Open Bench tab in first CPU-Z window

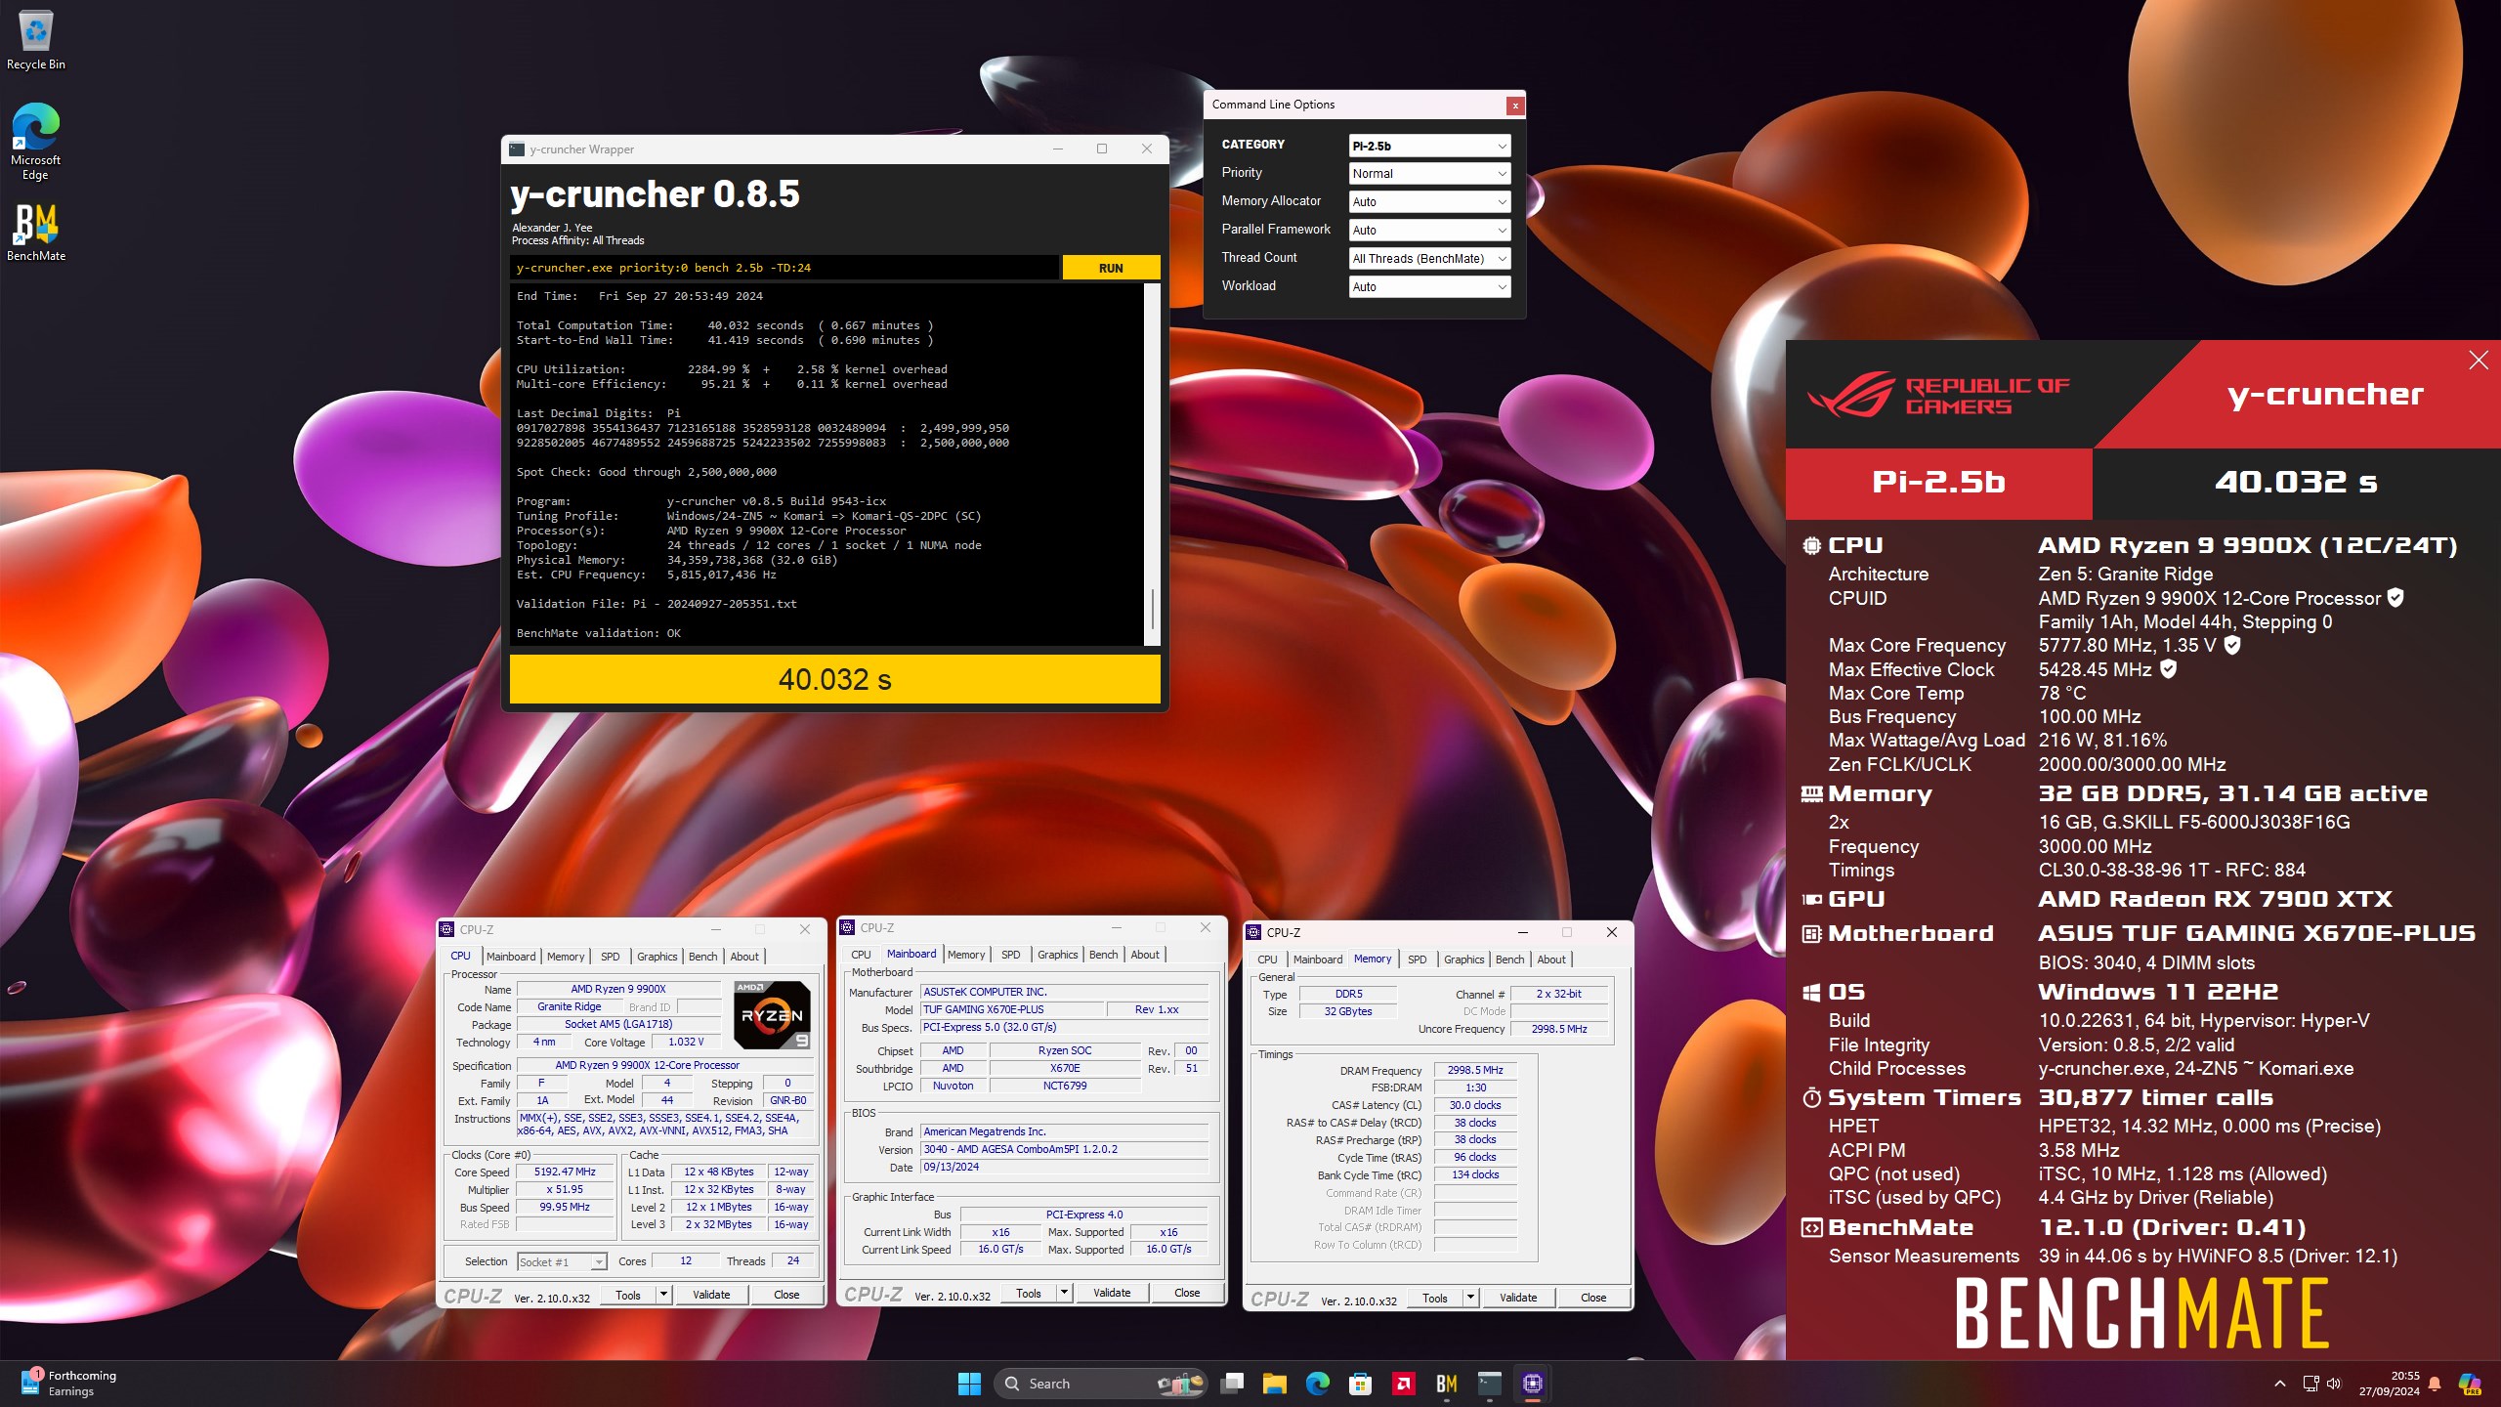tap(703, 957)
